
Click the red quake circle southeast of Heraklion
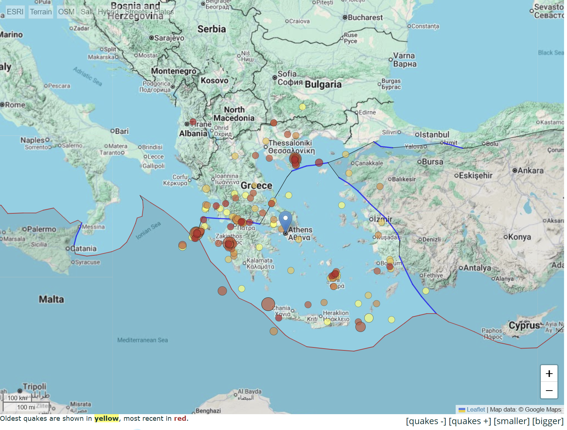[x=361, y=326]
